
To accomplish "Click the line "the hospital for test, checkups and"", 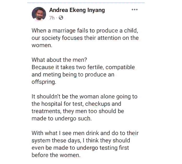I will click(x=76, y=104).
